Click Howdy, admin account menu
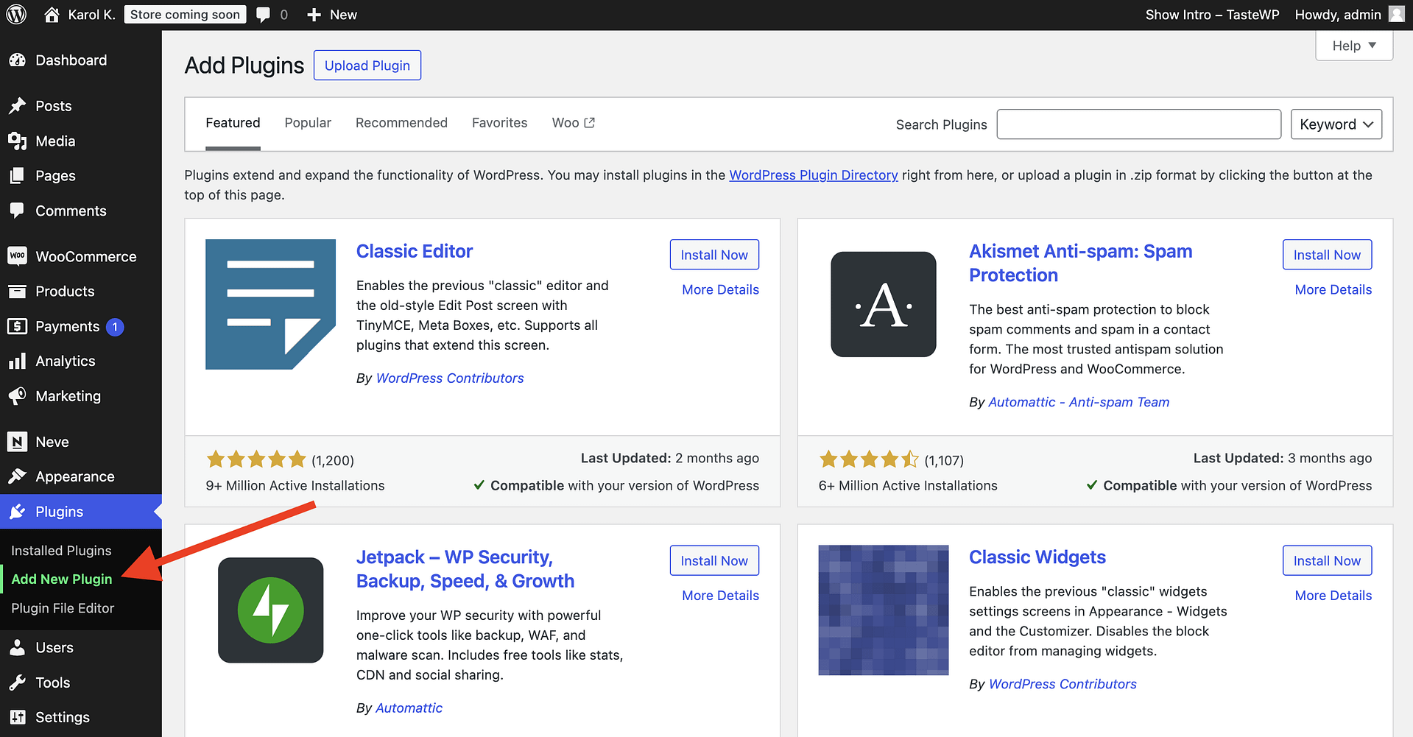The height and width of the screenshot is (737, 1413). [1349, 15]
